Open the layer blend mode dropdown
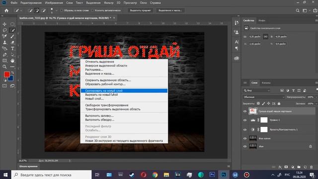The image size is (318, 179). point(263,97)
